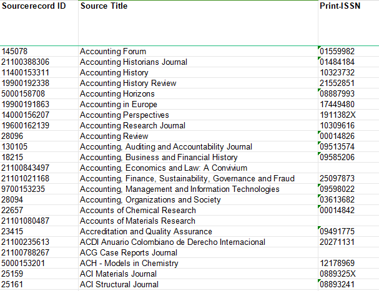Click the Accounts of Chemical Research cell
Screen dimensions: 379x291
coord(137,210)
